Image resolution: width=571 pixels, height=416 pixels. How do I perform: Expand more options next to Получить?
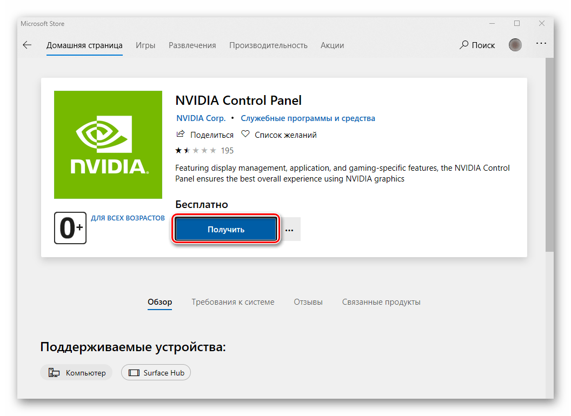click(289, 230)
